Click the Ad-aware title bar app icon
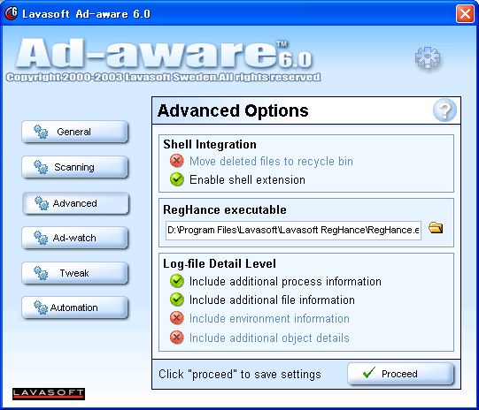The height and width of the screenshot is (410, 479). point(12,13)
